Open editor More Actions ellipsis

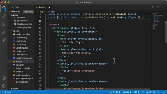(163, 7)
